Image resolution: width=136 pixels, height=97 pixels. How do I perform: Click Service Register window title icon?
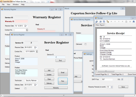[12, 35]
